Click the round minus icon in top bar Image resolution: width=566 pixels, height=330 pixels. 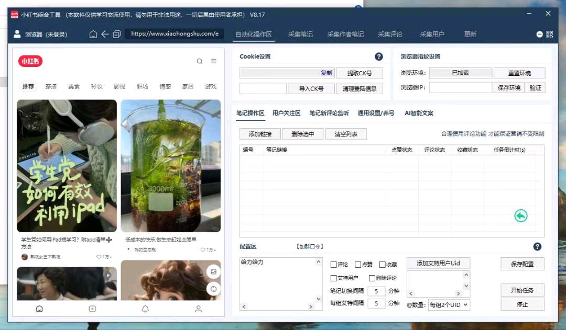pos(539,34)
